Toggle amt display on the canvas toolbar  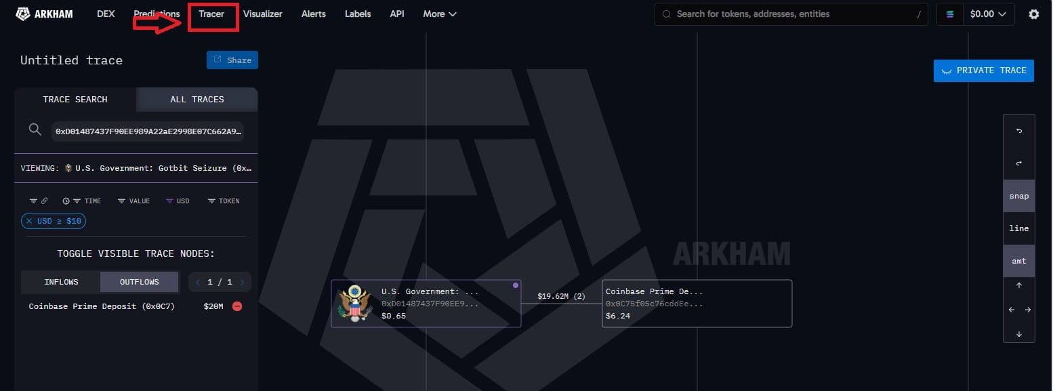(1018, 261)
